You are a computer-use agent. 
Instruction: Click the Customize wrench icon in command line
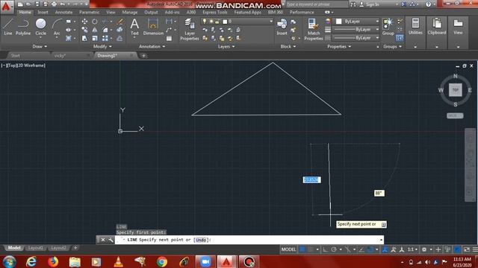(x=111, y=240)
